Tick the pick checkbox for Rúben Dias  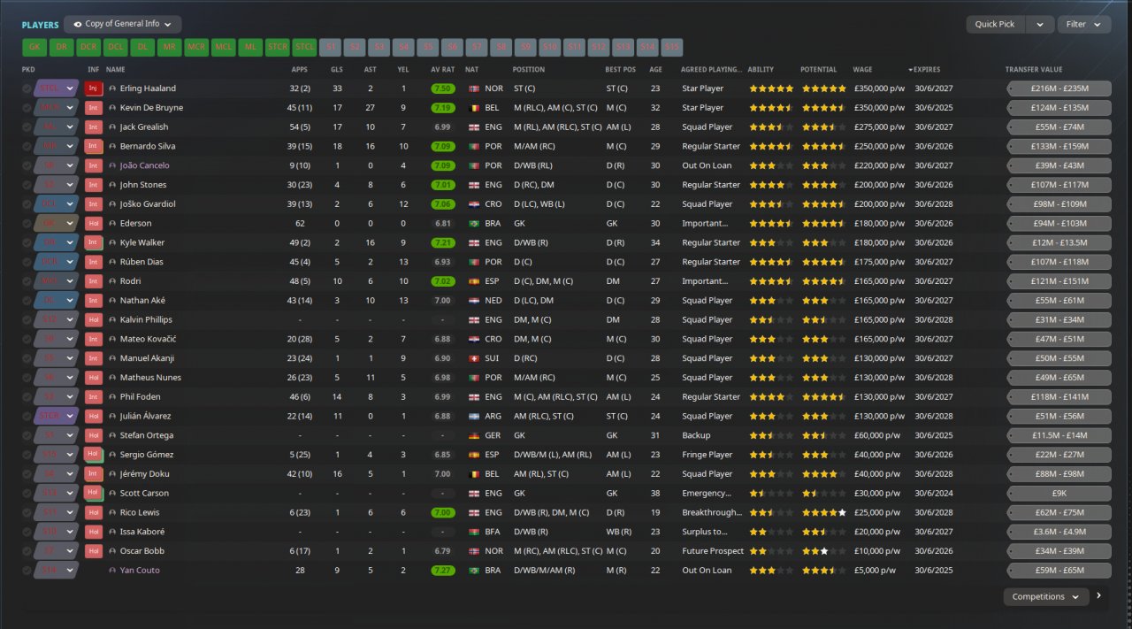tap(27, 262)
